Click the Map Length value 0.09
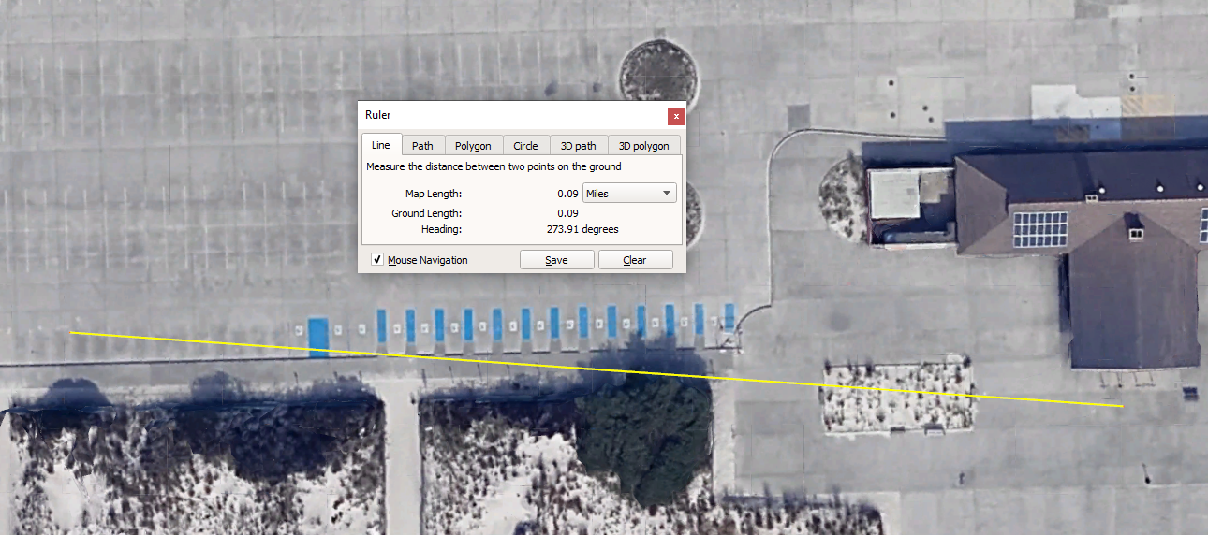1208x535 pixels. (x=567, y=194)
